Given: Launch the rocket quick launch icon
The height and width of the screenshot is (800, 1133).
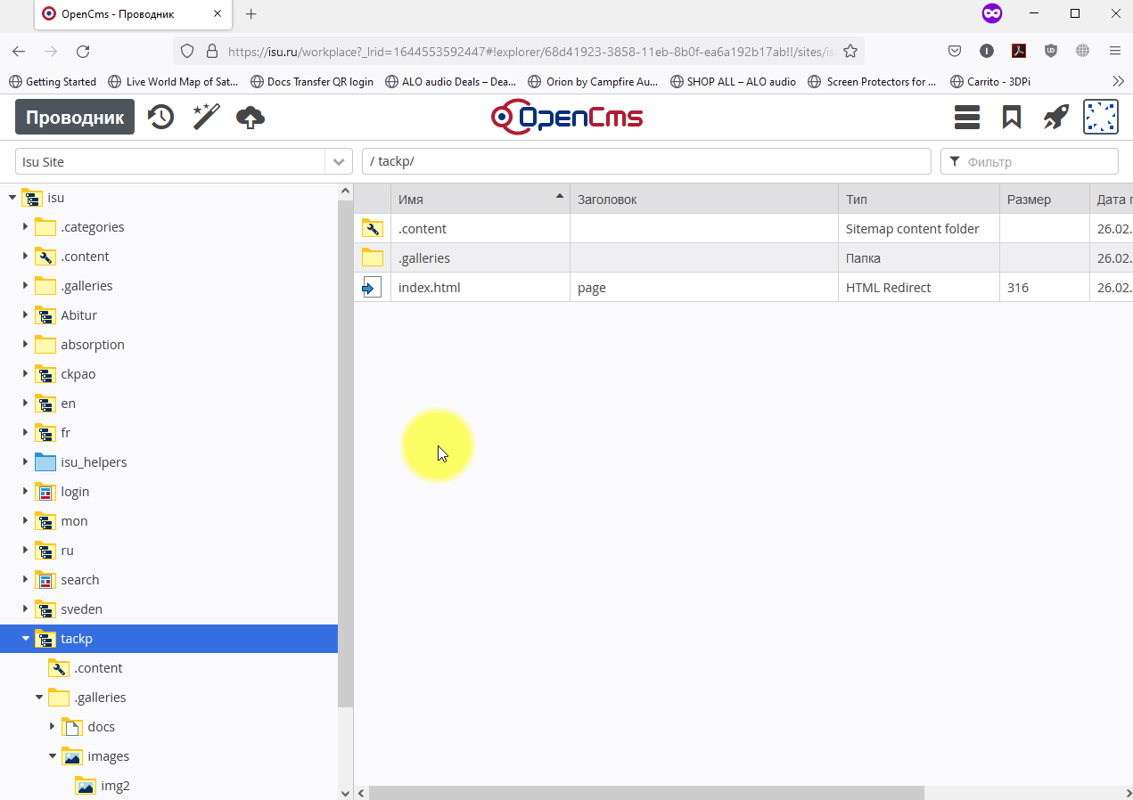Looking at the screenshot, I should [x=1055, y=117].
